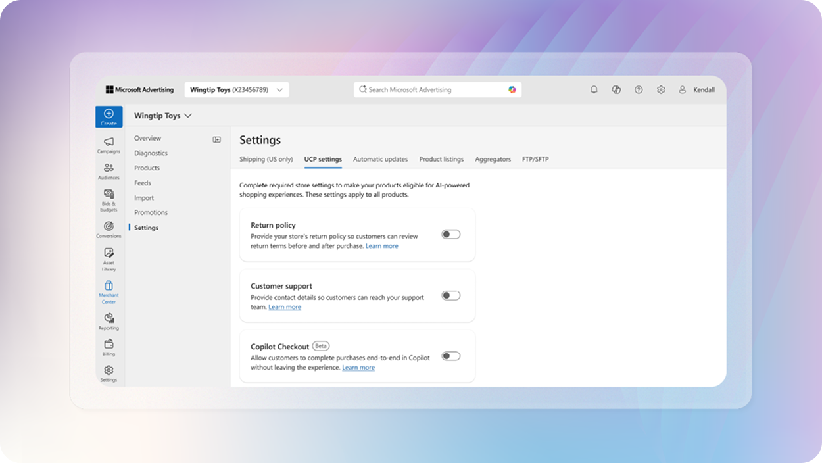Switch to Aggregators tab
This screenshot has width=822, height=463.
tap(493, 159)
